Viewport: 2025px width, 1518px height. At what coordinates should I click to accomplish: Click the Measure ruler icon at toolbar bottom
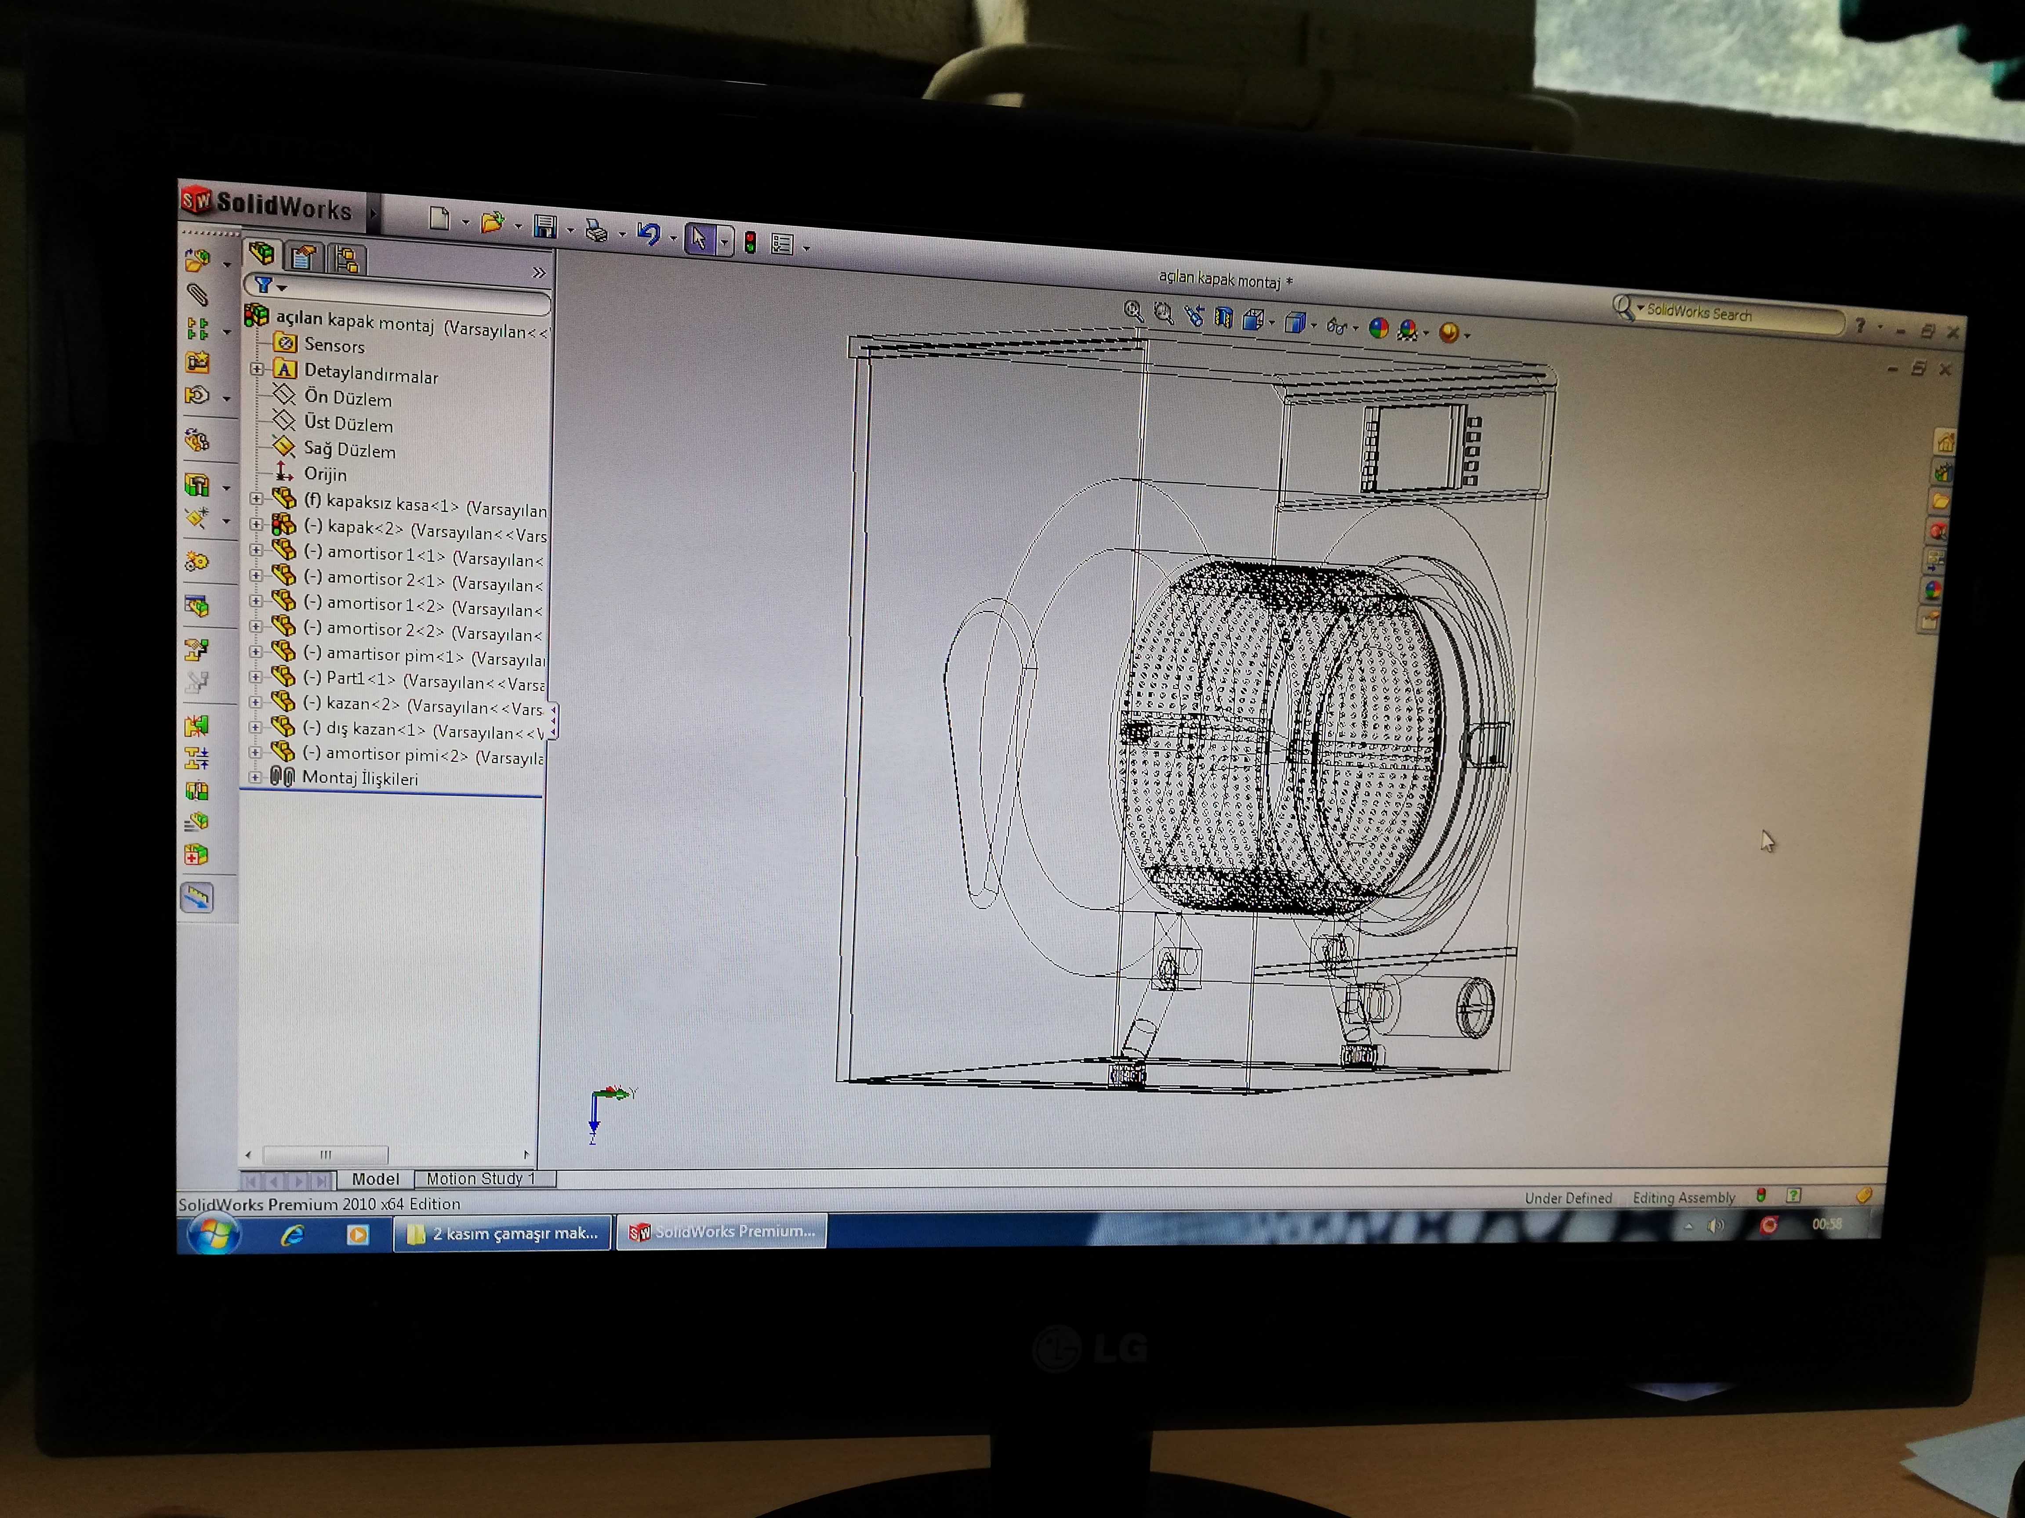coord(197,898)
